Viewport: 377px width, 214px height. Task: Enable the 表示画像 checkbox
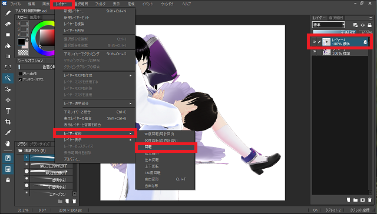point(20,73)
